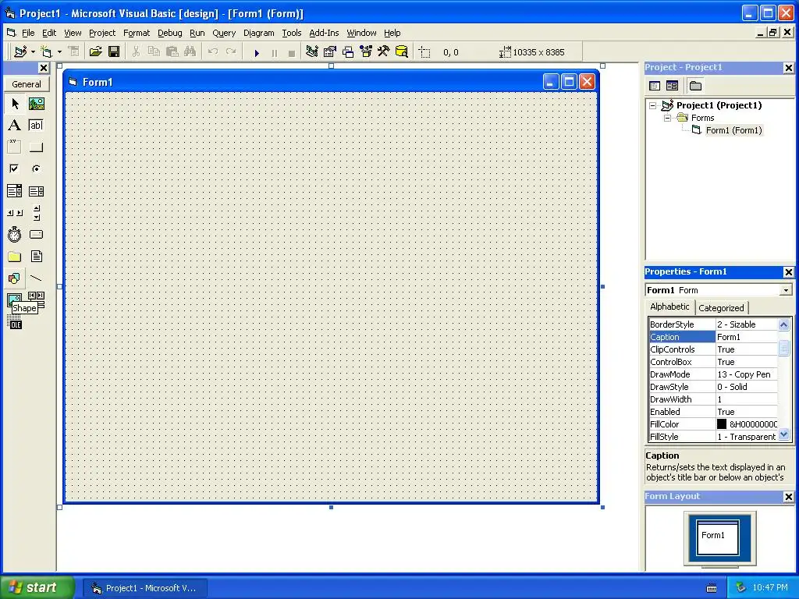The height and width of the screenshot is (599, 799).
Task: Open the Form Layout Window toolbar icon
Action: [348, 51]
